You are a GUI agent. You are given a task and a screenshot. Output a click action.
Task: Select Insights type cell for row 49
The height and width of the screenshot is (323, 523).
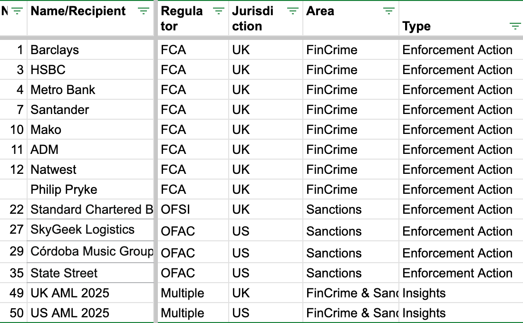tap(461, 293)
